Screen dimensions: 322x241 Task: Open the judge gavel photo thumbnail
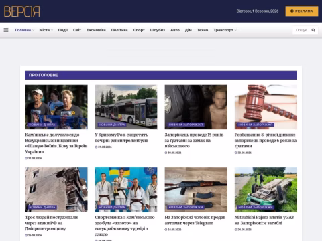click(x=266, y=107)
